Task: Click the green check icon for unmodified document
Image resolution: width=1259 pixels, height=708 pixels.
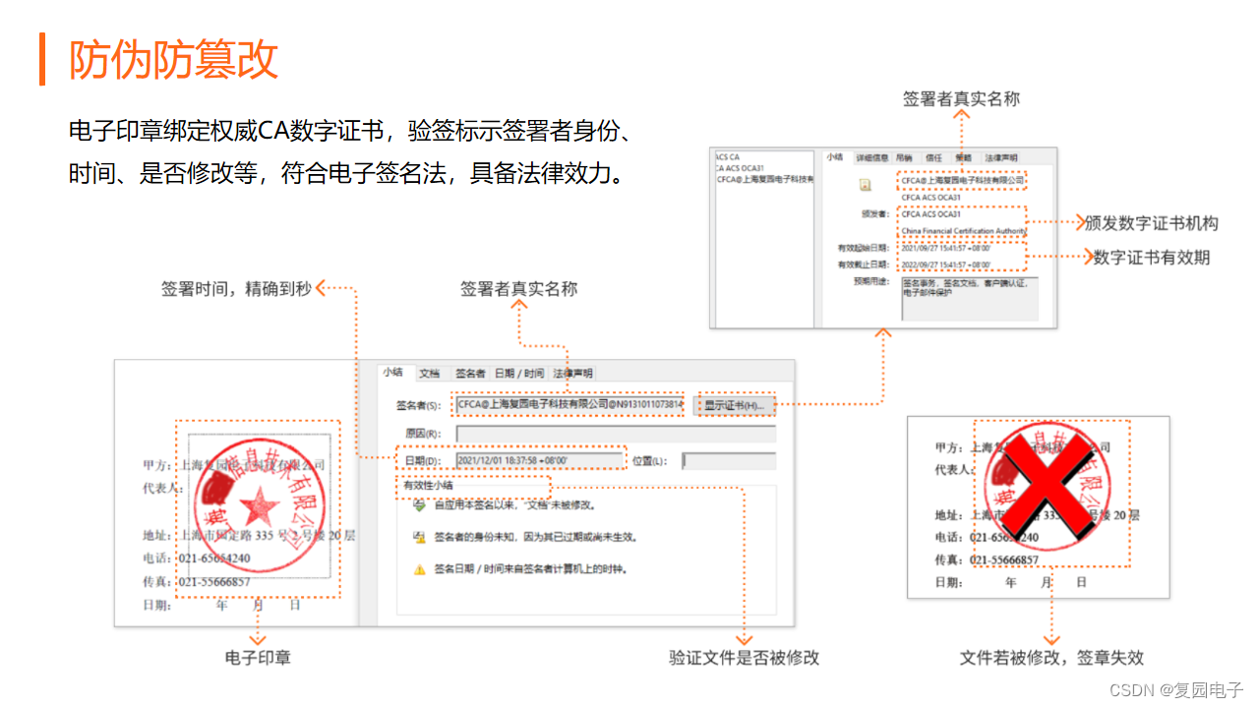Action: point(419,505)
